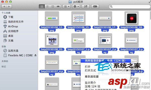This screenshot has height=90, width=151.
Task: Switch to Cover Flow view mode
Action: coord(58,6)
